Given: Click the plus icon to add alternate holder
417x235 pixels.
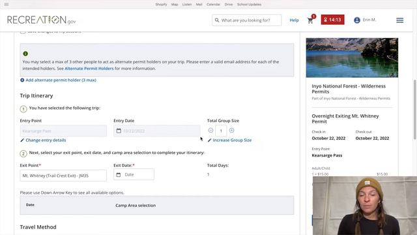Looking at the screenshot, I should coord(22,80).
